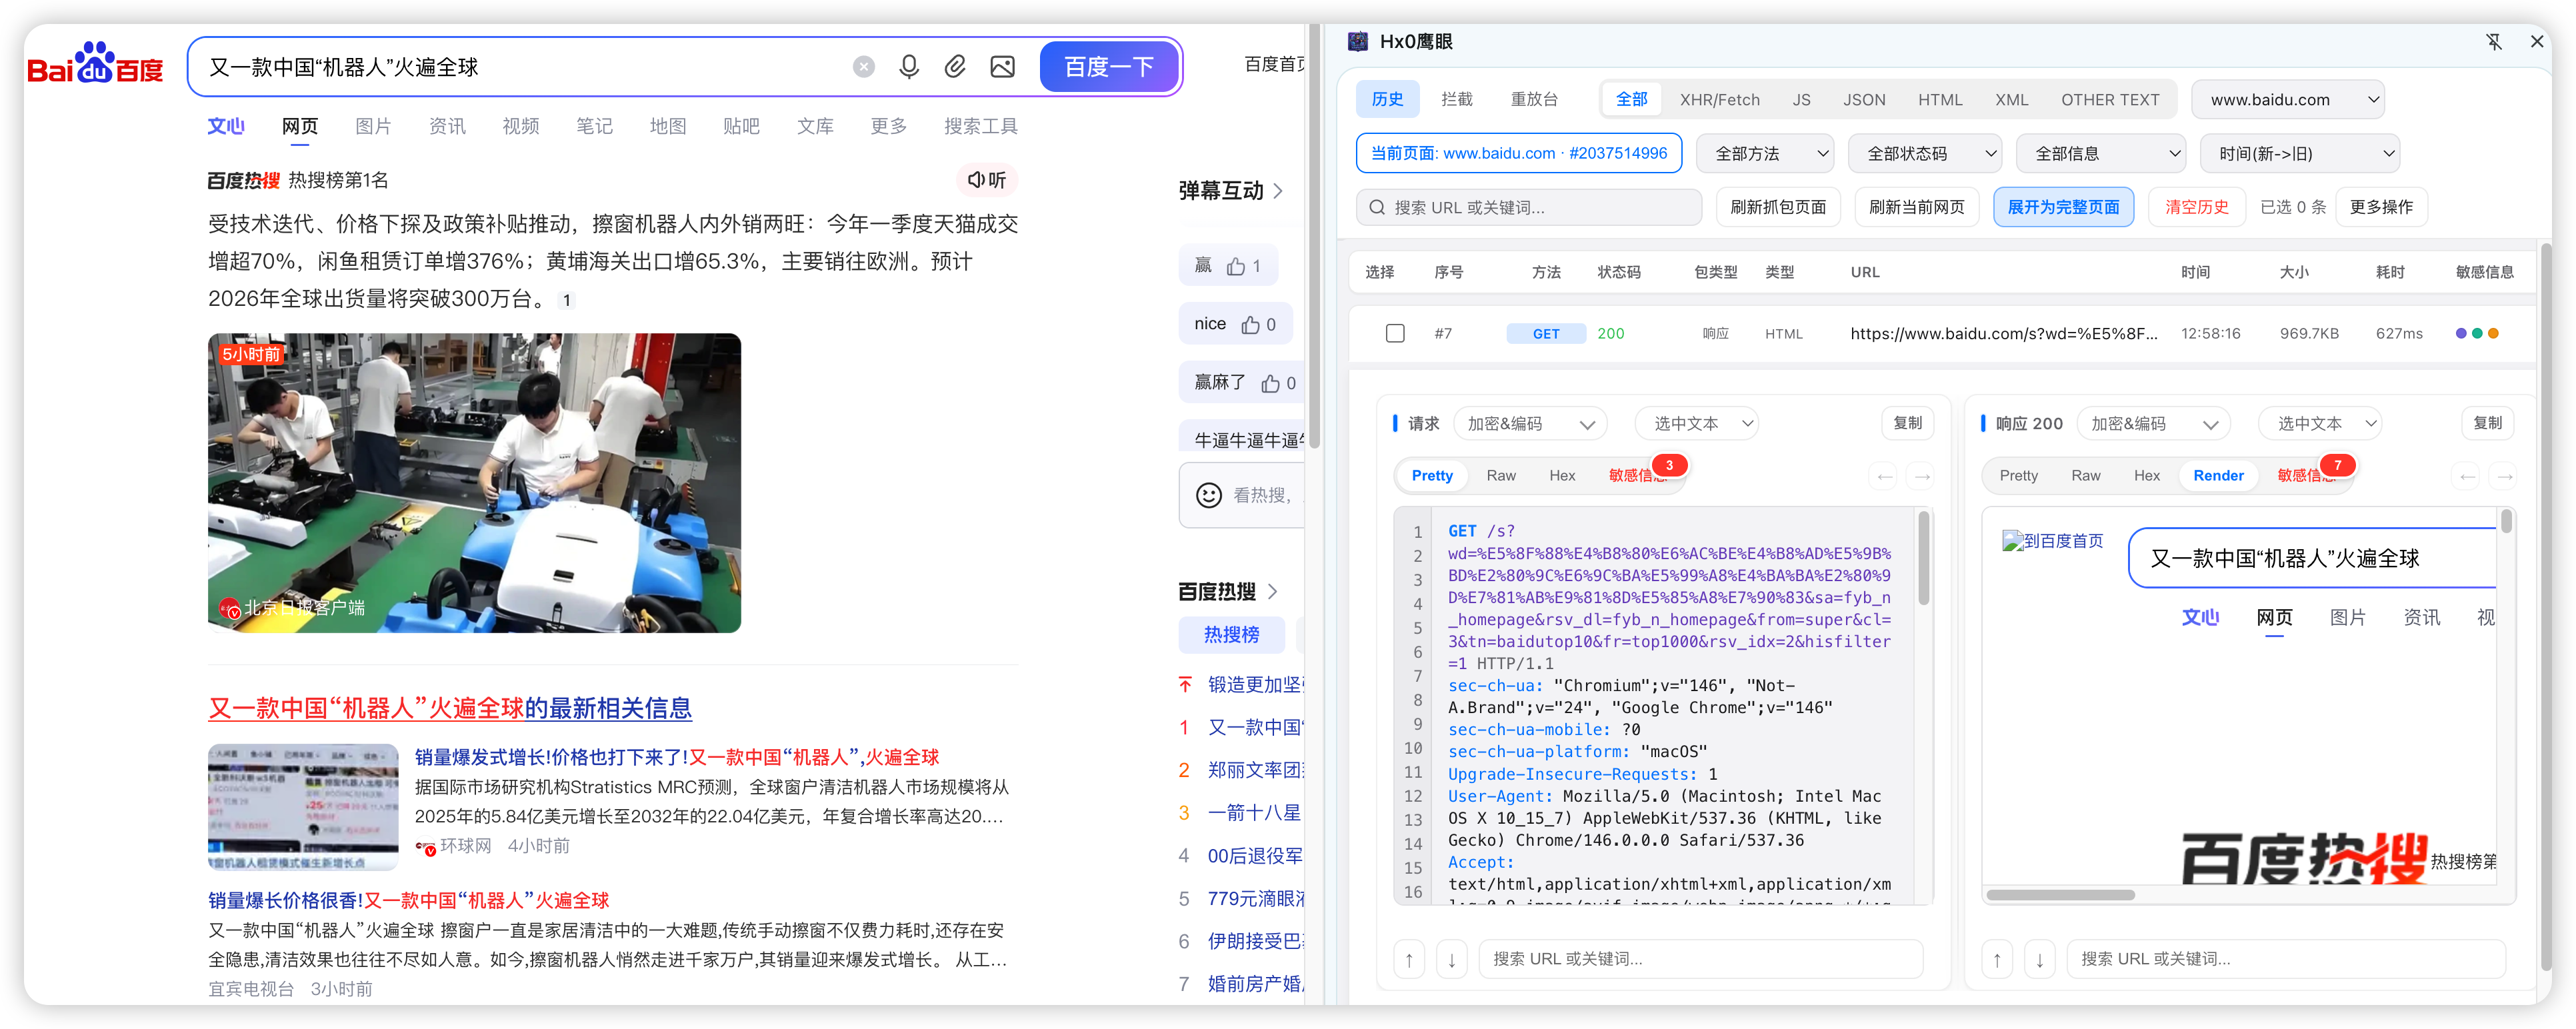Open the domain filter www.baidu.com dropdown

[x=2287, y=100]
